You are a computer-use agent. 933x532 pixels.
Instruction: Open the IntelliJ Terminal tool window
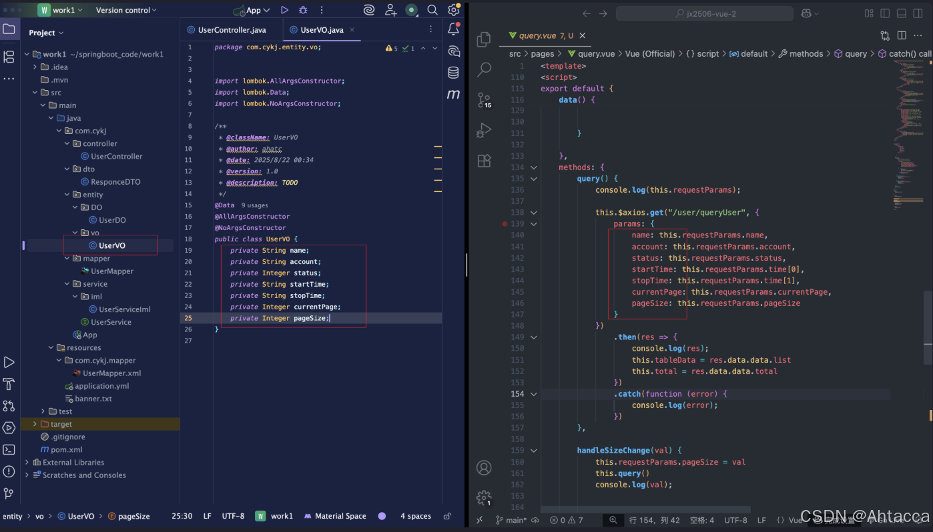point(9,449)
